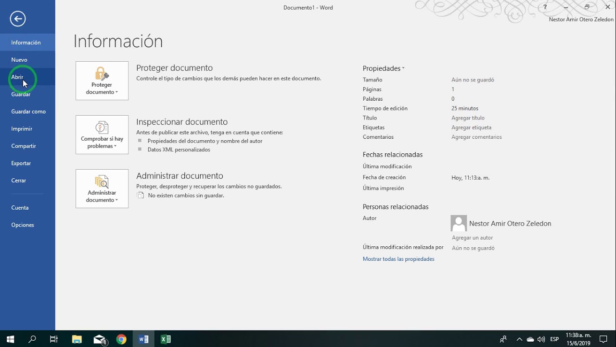Open taskbar search magnifier
Screen dimensions: 616x347
pos(32,339)
